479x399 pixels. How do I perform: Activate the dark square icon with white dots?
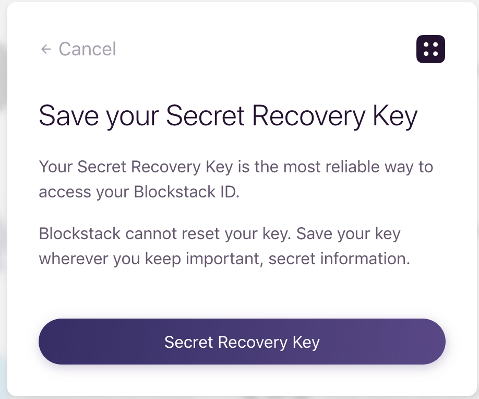(430, 49)
